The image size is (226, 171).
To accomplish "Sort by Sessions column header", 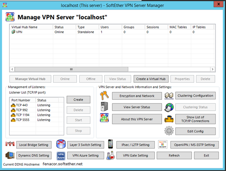I will 156,27.
